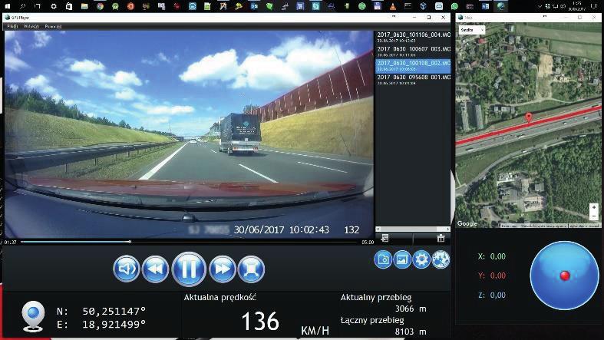Open the third menu in GPS Player menu bar

click(53, 26)
